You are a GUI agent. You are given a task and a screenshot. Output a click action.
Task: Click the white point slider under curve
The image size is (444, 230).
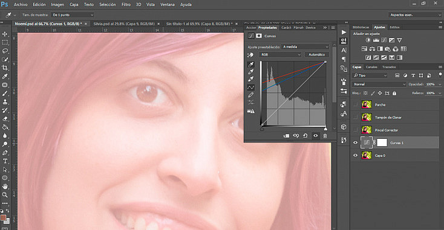pos(325,129)
